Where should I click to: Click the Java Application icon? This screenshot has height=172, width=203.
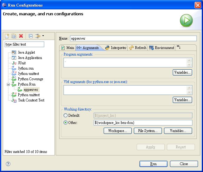(14, 58)
